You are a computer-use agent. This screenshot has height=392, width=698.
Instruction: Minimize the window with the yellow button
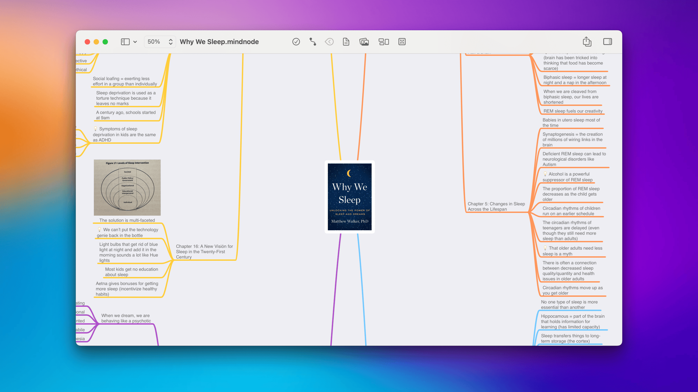point(96,42)
